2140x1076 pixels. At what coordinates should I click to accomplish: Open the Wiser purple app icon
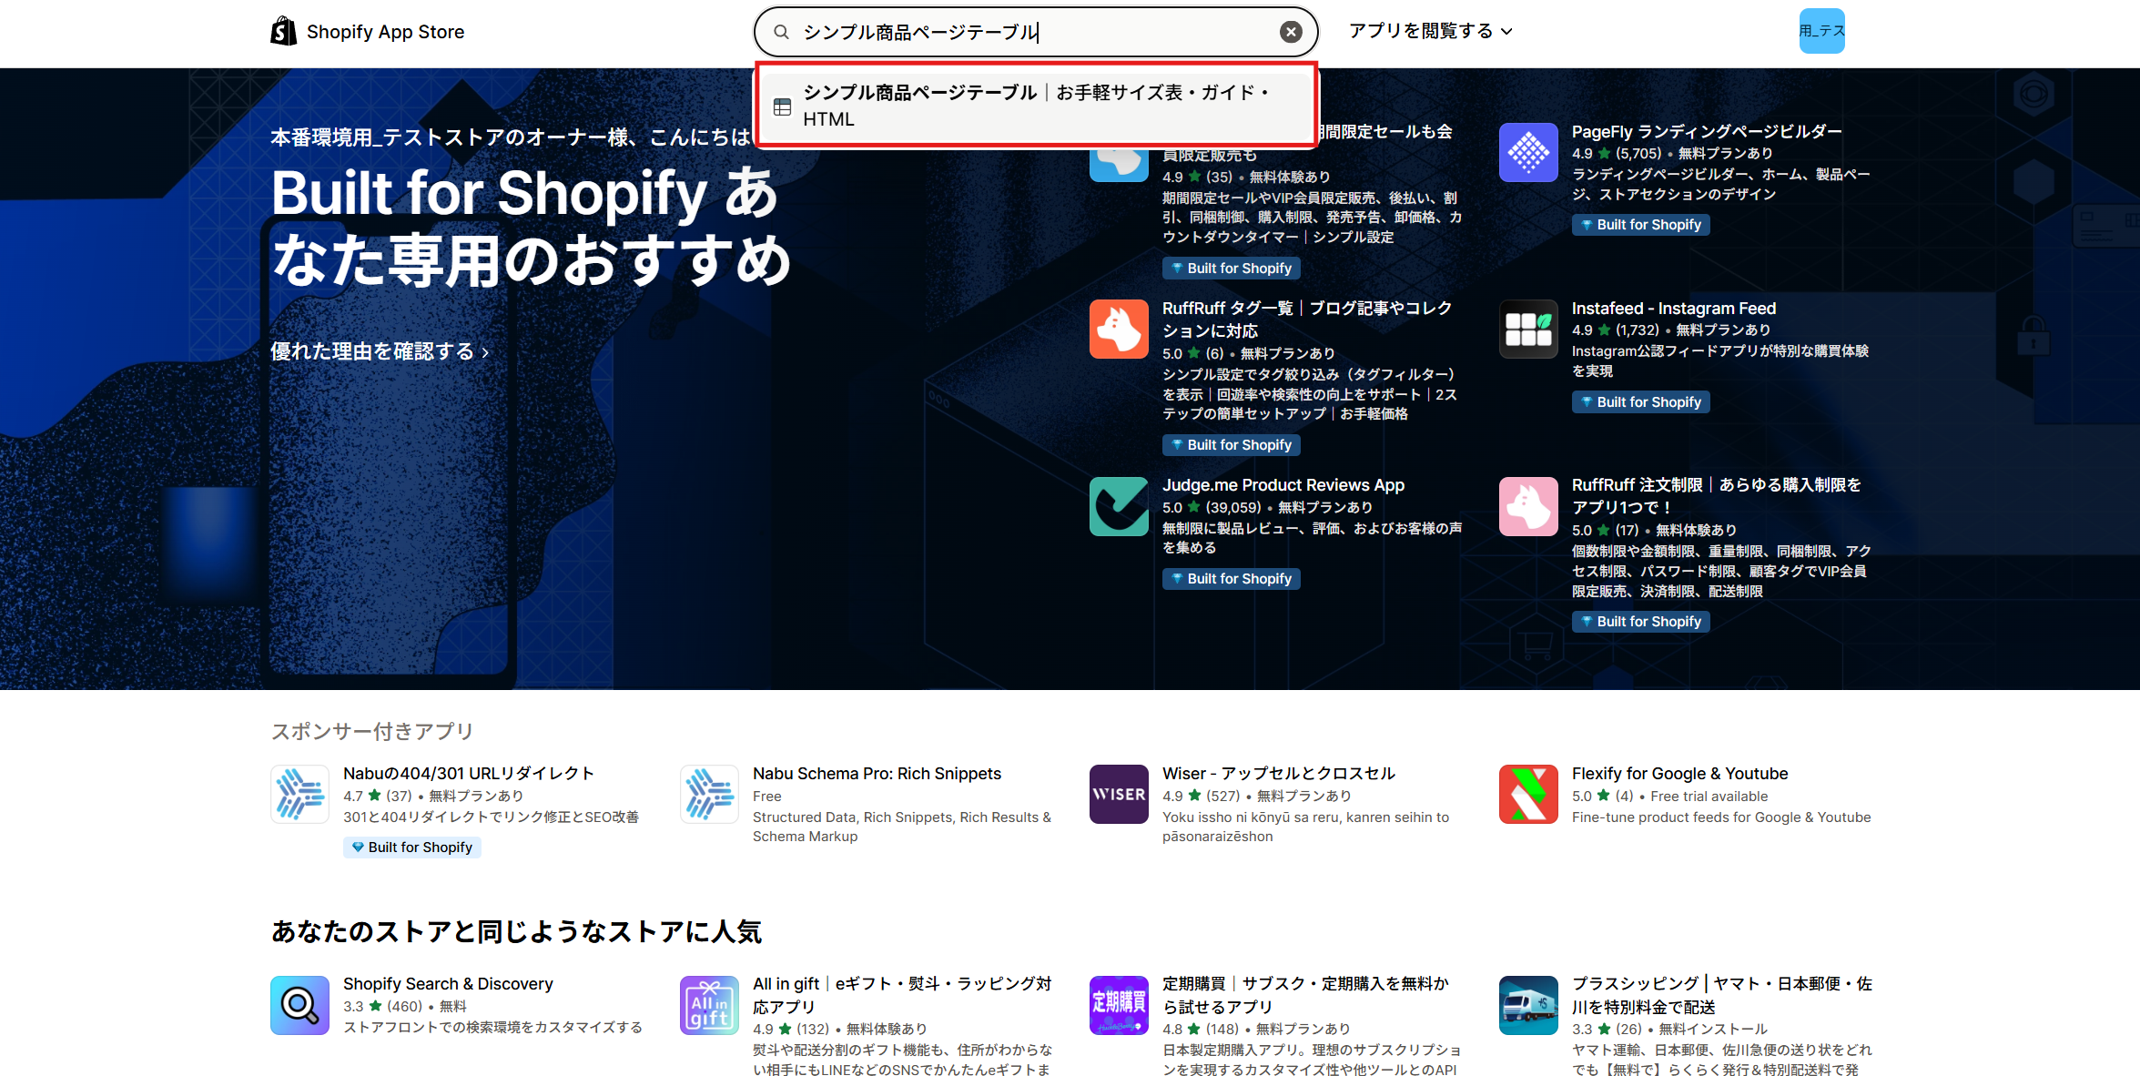(1119, 794)
